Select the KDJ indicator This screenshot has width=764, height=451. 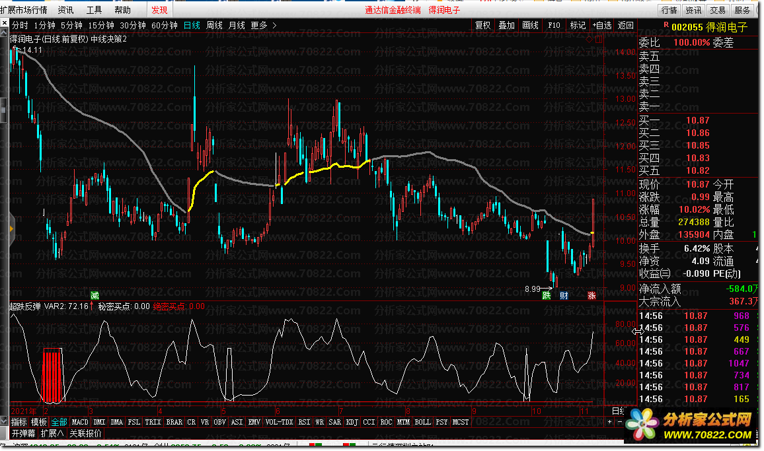[x=352, y=422]
